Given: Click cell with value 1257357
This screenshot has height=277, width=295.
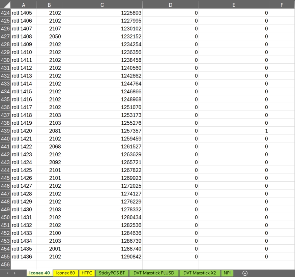Looking at the screenshot, I should (x=102, y=131).
